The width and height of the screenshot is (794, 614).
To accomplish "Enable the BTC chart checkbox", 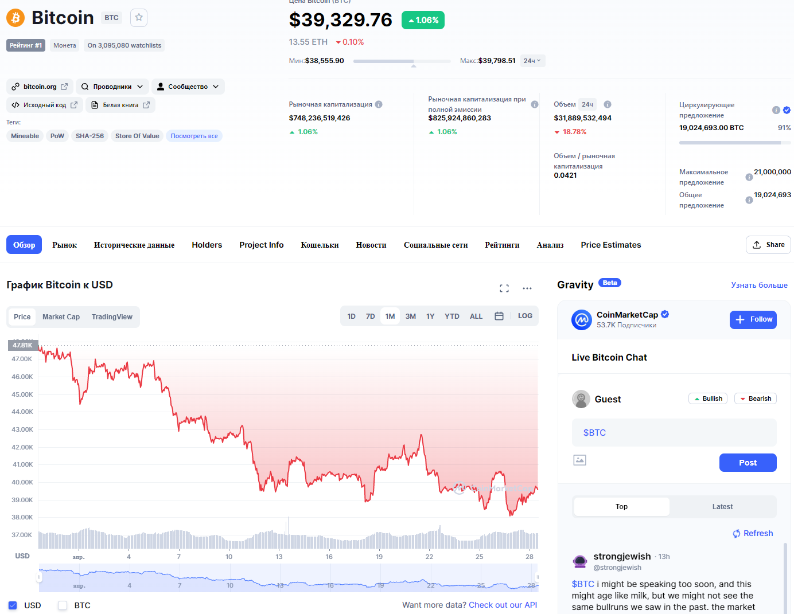I will pos(63,605).
